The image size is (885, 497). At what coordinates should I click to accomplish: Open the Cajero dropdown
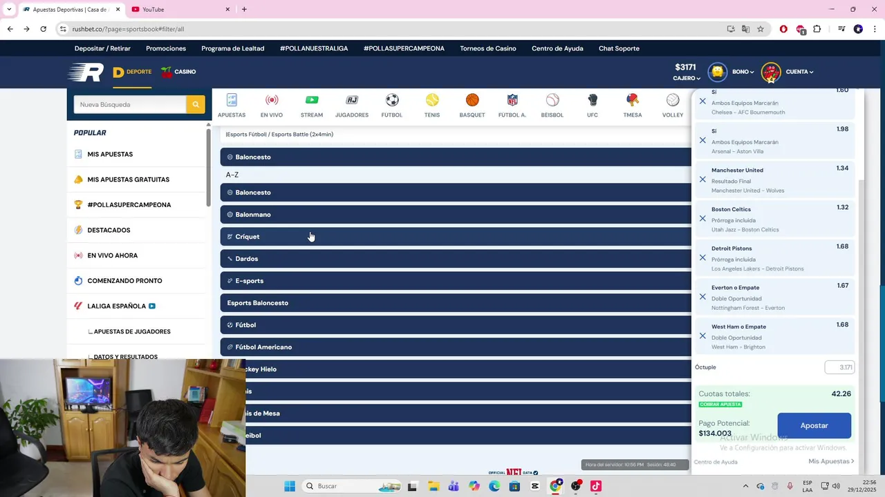click(x=686, y=78)
